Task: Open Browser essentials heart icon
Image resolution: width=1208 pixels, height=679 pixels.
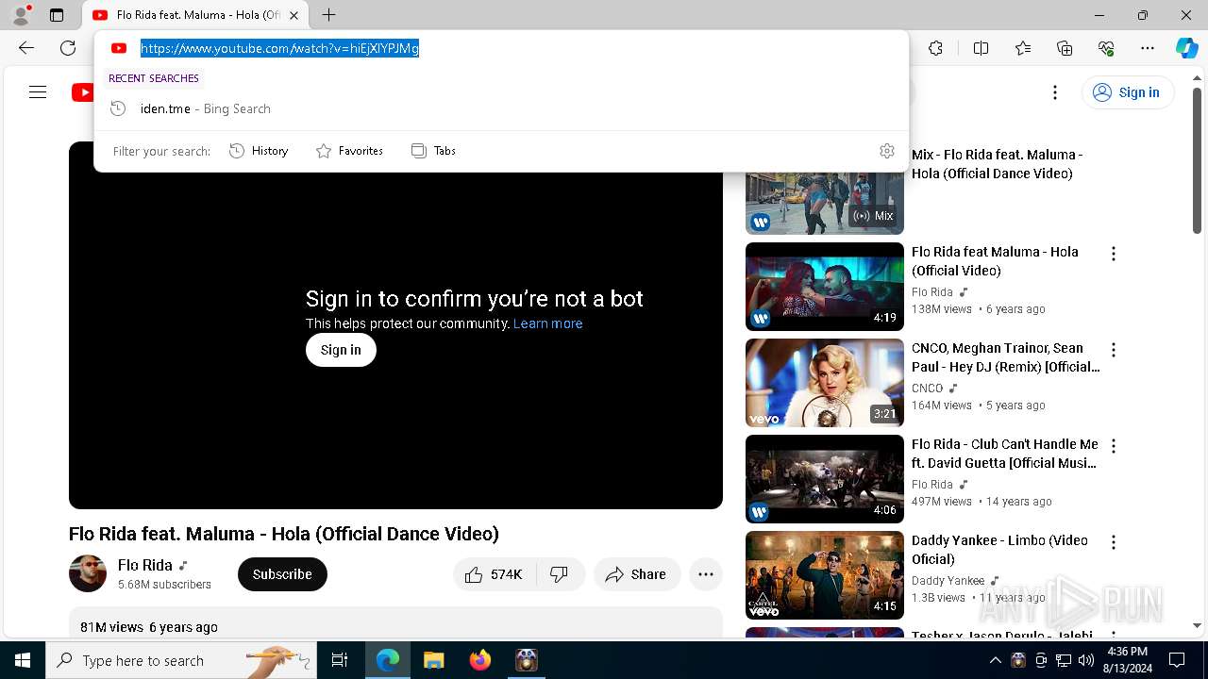Action: [x=1106, y=48]
